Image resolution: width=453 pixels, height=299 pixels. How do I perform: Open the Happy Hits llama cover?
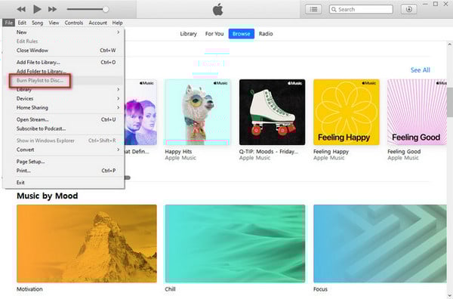(x=198, y=112)
